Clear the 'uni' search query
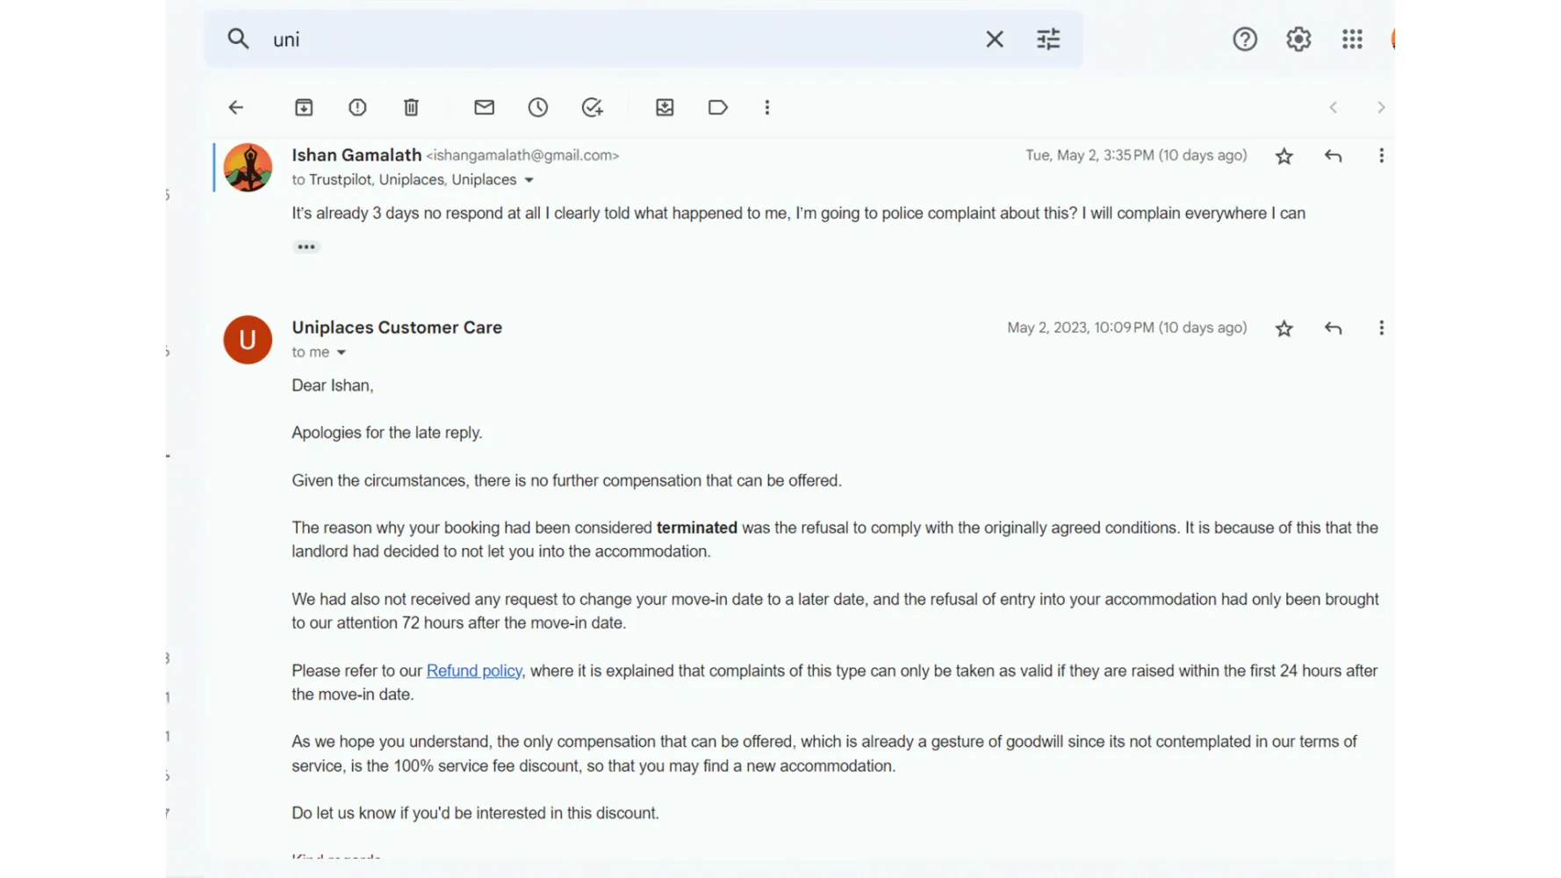Image resolution: width=1561 pixels, height=878 pixels. coord(995,39)
